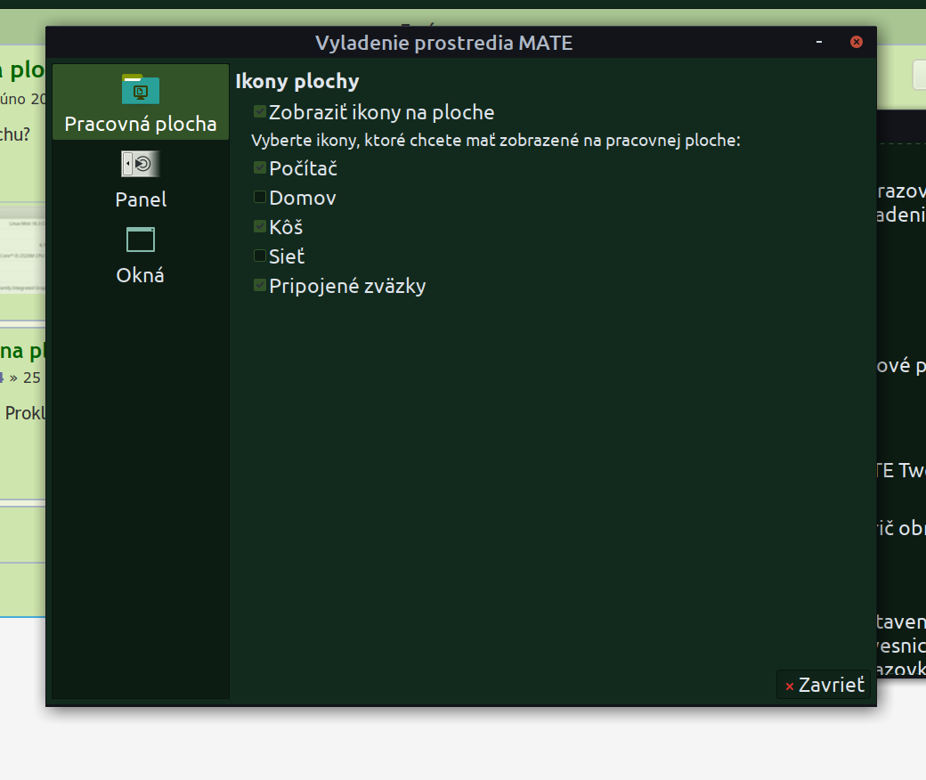Minimize the Vyladenie prostredia MATE window
Screen dimensions: 926x780
(818, 42)
